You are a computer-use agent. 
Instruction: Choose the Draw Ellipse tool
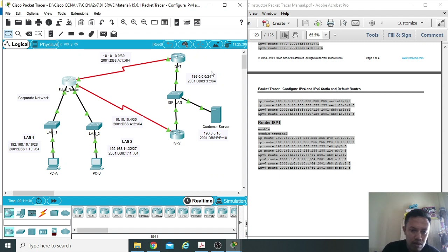click(81, 34)
